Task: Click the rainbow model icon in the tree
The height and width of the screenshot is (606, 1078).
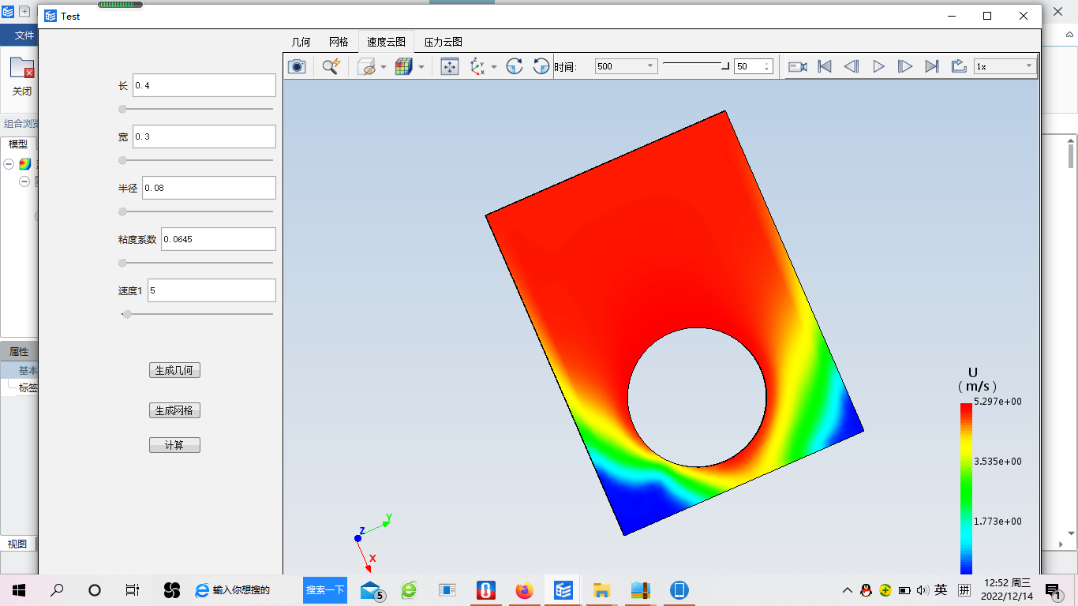Action: [x=25, y=164]
